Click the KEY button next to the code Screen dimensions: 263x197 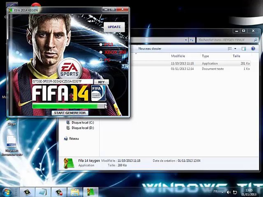101,82
